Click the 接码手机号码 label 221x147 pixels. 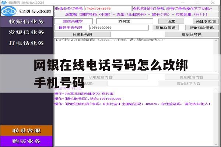tap(71, 28)
